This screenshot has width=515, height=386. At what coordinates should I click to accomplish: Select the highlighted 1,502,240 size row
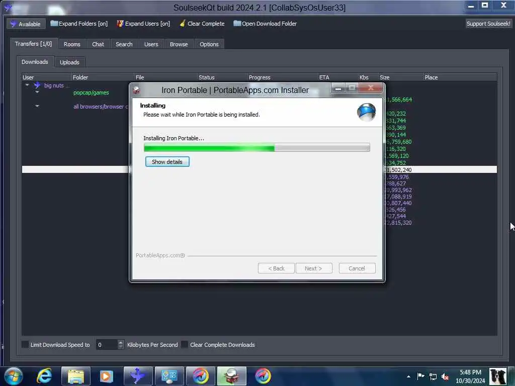pos(259,169)
